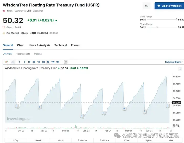Select the candlestick chart type icon
The width and height of the screenshot is (184, 143).
[6, 62]
